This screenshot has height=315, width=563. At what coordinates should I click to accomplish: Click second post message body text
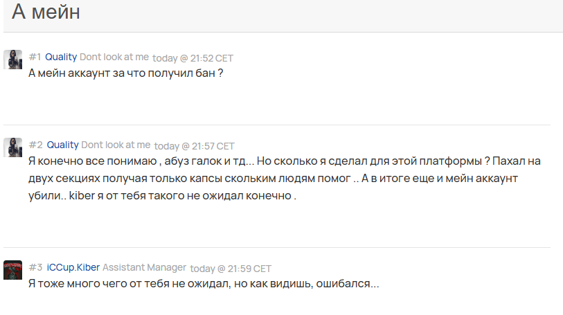[x=285, y=179]
